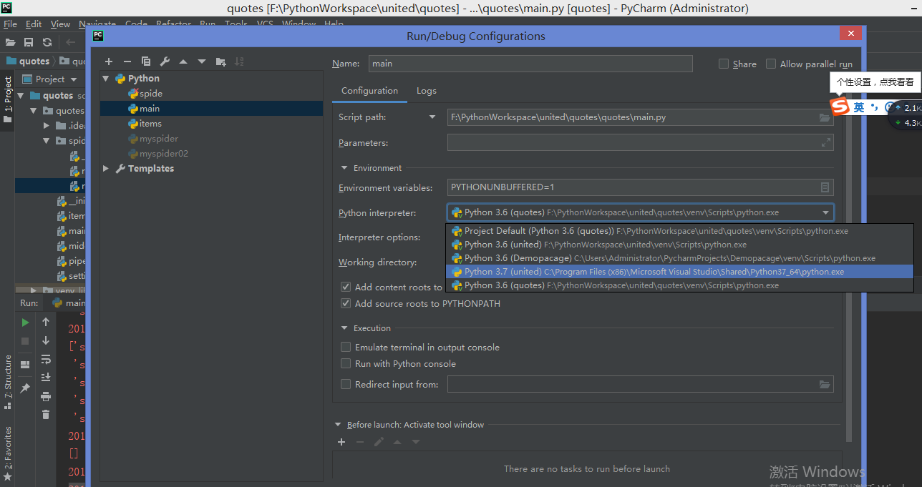
Task: Enable Redirect input from checkbox
Action: pyautogui.click(x=346, y=384)
